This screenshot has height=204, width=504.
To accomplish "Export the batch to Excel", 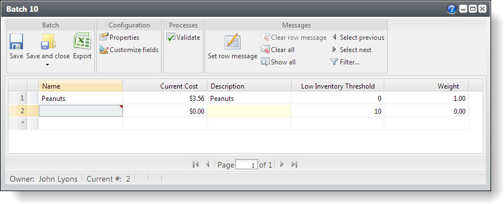I will [82, 41].
